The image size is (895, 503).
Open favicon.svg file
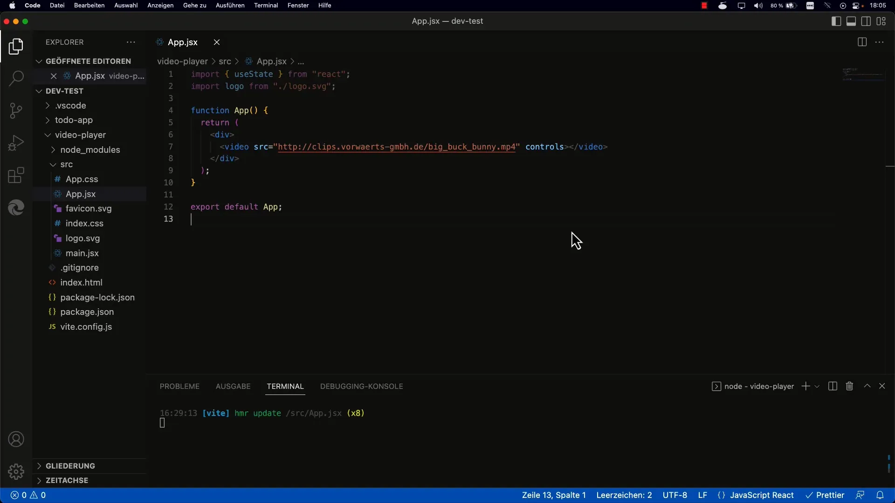89,209
